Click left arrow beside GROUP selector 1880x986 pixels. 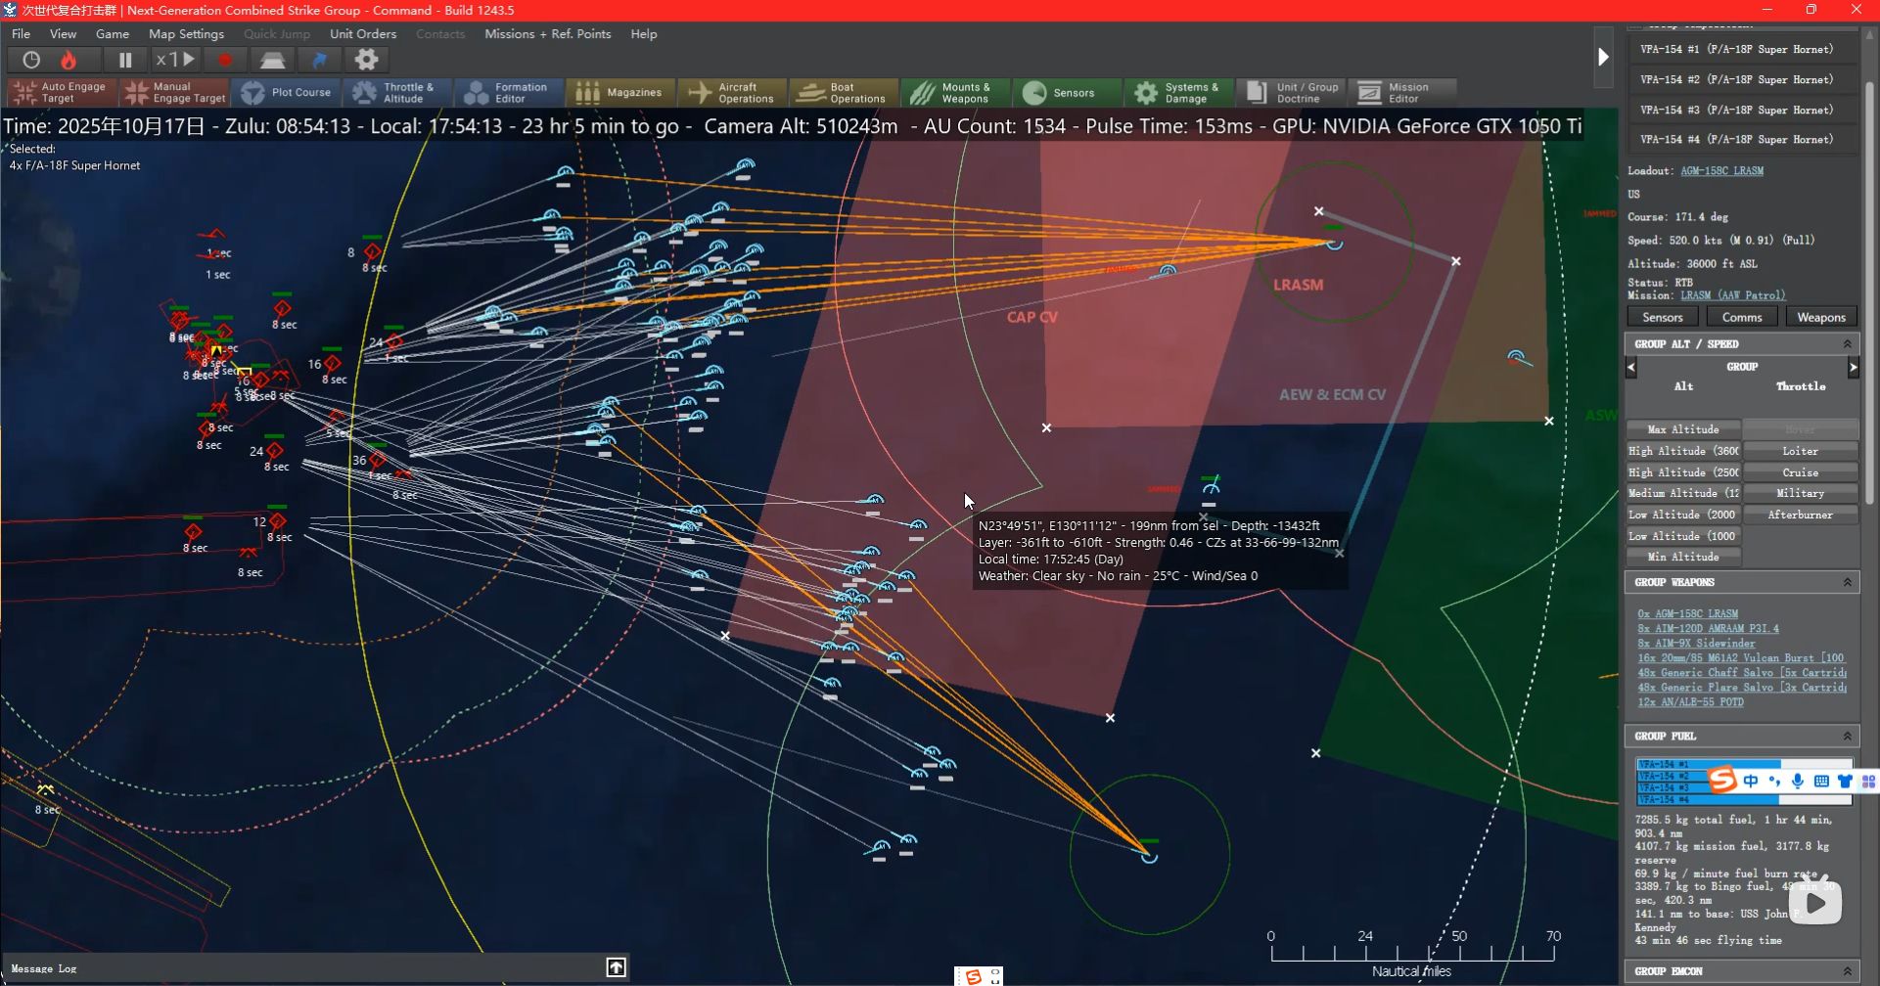pos(1631,368)
